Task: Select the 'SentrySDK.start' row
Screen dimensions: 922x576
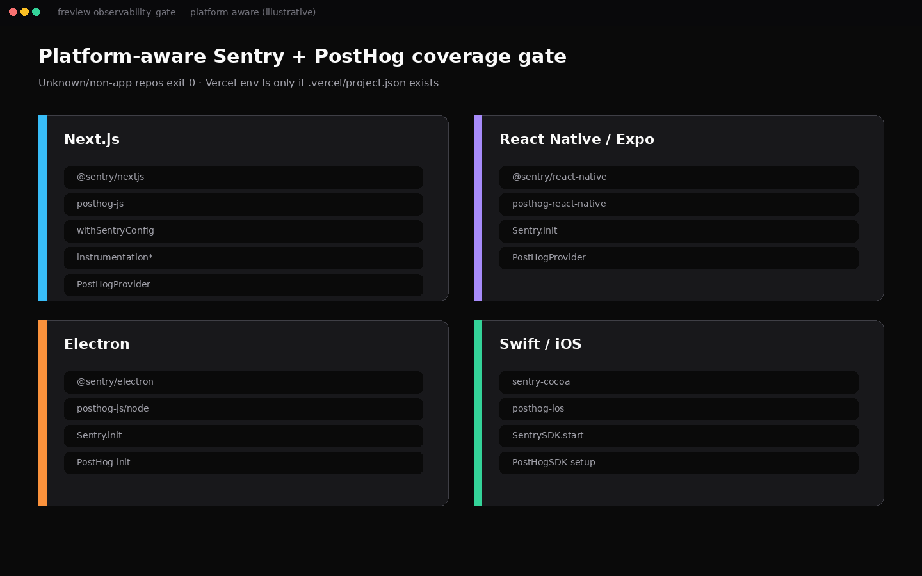Action: pos(679,436)
